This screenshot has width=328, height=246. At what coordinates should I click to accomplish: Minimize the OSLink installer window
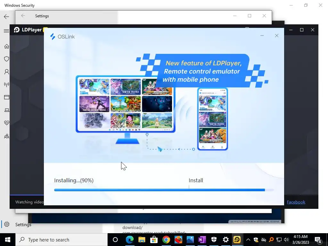(x=262, y=36)
